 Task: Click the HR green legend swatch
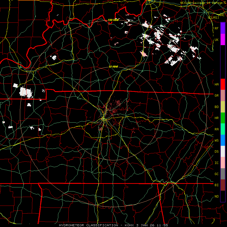click(x=223, y=118)
